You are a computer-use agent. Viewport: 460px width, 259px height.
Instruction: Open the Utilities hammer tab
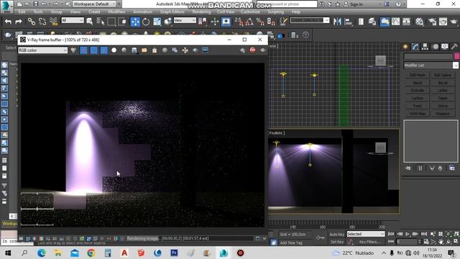454,46
